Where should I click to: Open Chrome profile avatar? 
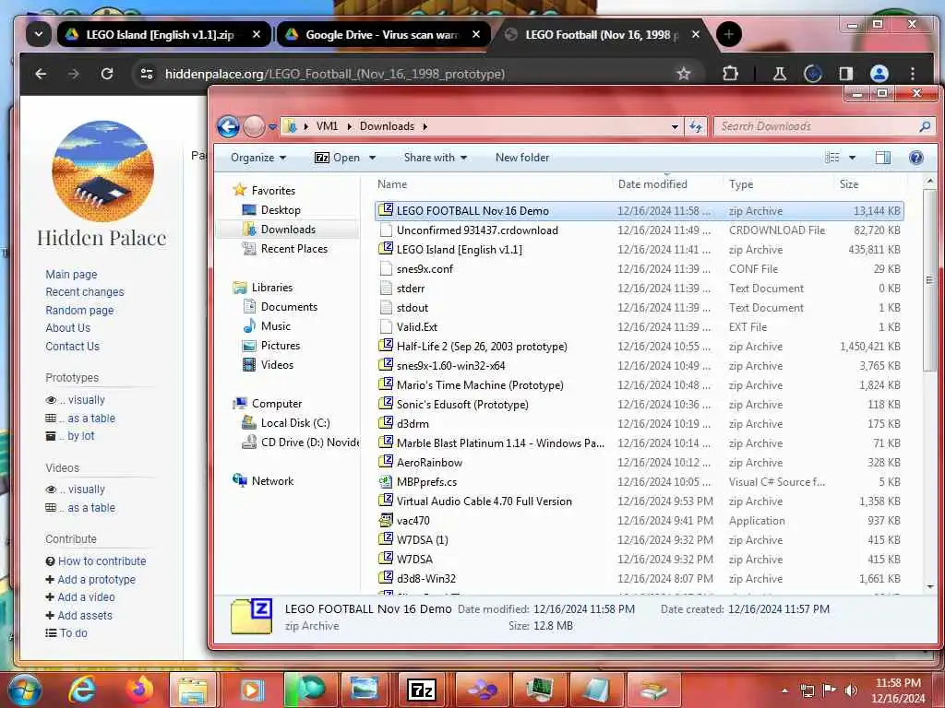click(879, 74)
